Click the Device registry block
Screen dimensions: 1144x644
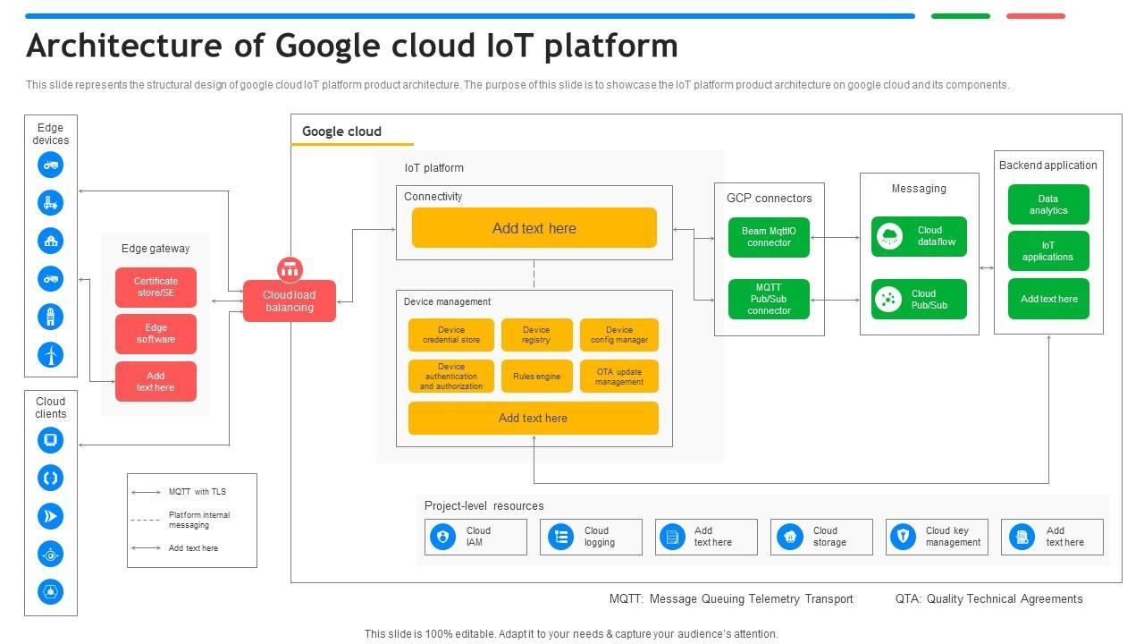[x=536, y=335]
